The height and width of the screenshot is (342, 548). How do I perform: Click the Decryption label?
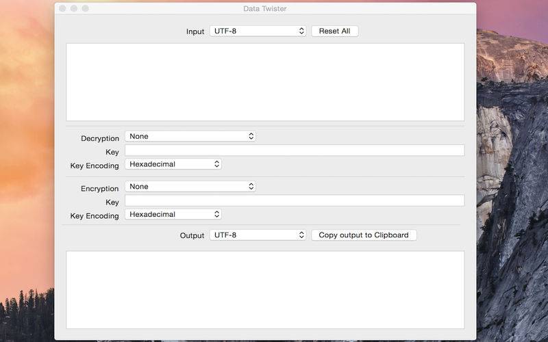[x=100, y=139]
